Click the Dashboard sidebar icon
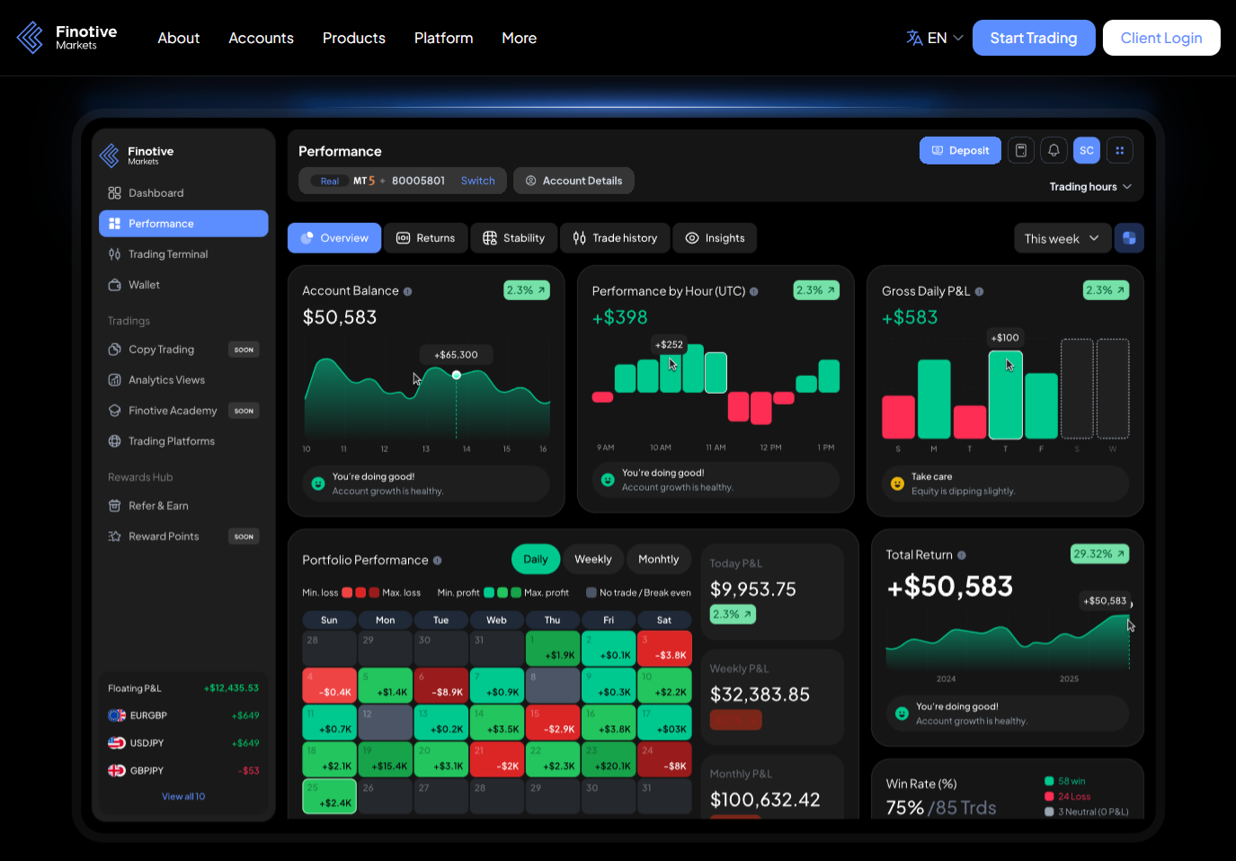Viewport: 1236px width, 861px height. pos(114,193)
